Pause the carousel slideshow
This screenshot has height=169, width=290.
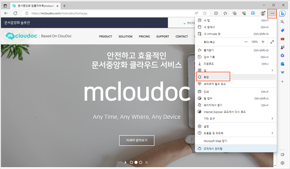(146, 162)
